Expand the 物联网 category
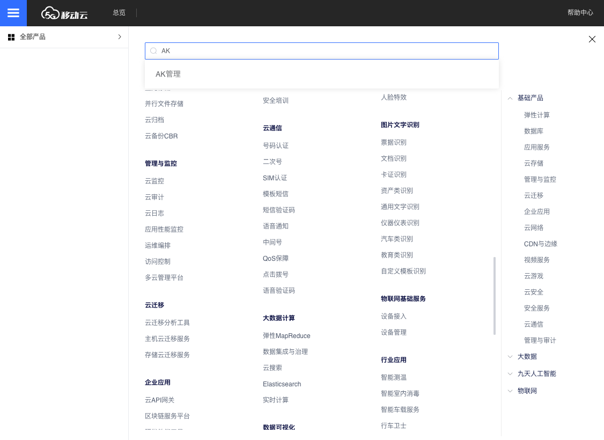The height and width of the screenshot is (440, 604). click(510, 391)
